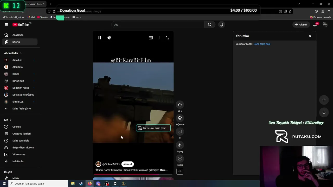Enter fullscreen on the Shorts player
The height and width of the screenshot is (187, 333).
167,38
